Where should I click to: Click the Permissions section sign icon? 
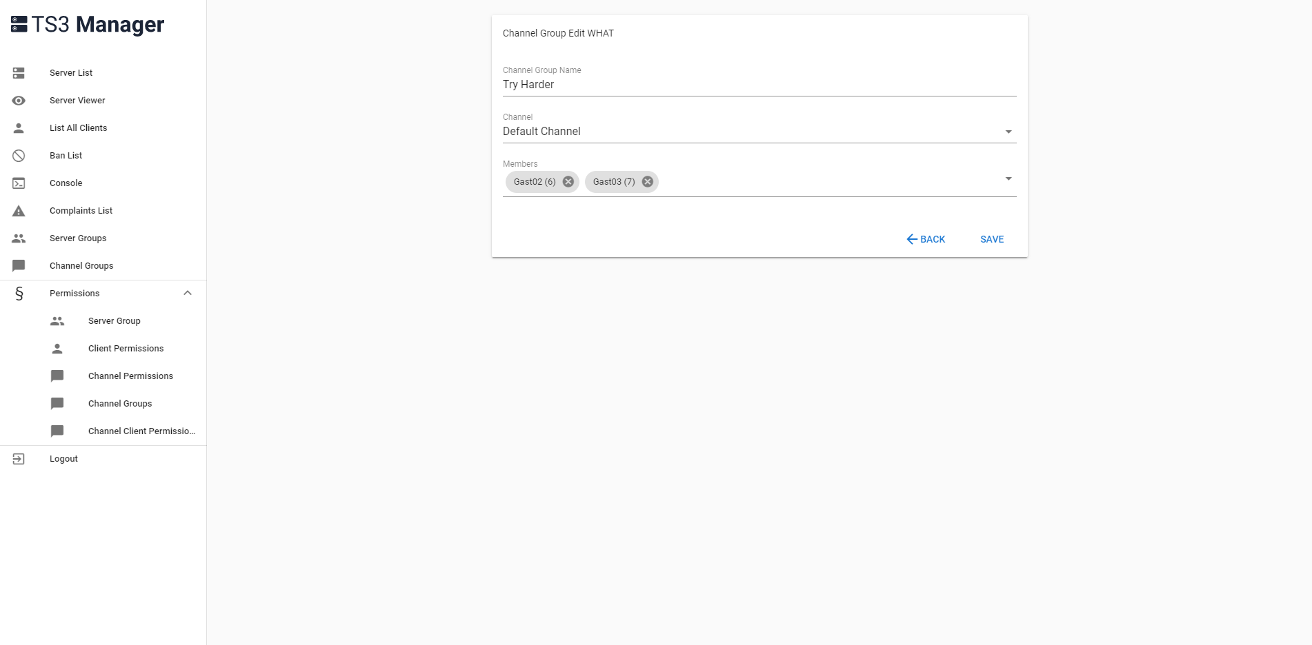pos(19,294)
